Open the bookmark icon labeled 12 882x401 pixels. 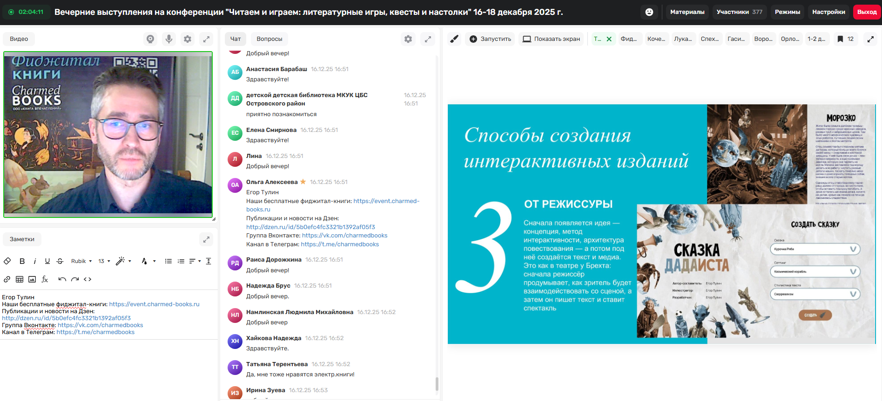[x=845, y=39]
